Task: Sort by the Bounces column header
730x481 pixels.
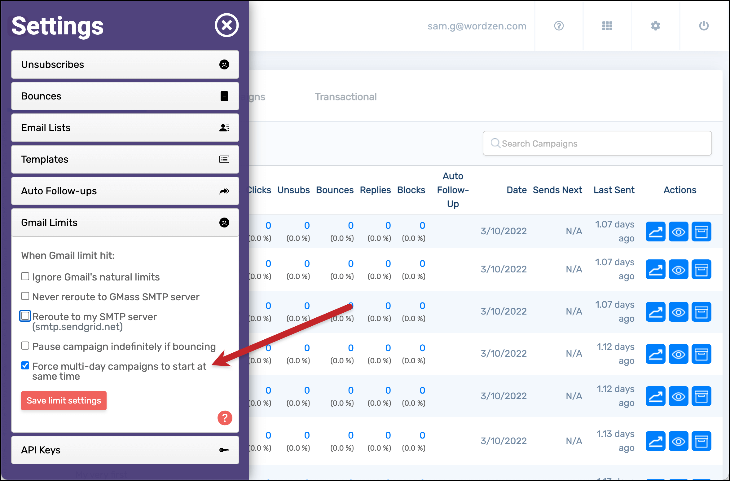Action: [x=335, y=190]
